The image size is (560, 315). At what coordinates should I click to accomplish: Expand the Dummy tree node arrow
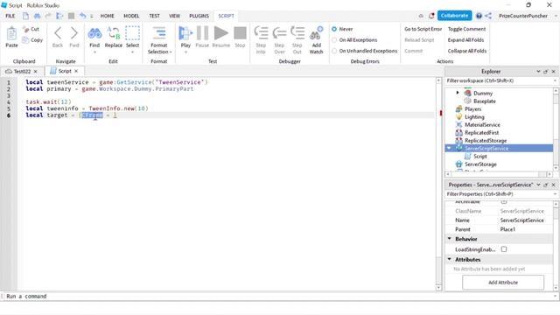click(458, 93)
